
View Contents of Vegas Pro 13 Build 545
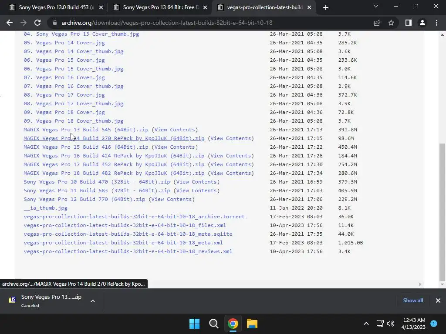coord(175,130)
